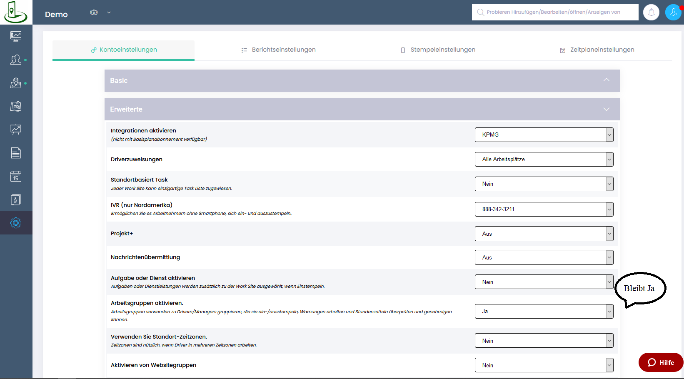Click the Standortbasiert Task label

click(139, 180)
